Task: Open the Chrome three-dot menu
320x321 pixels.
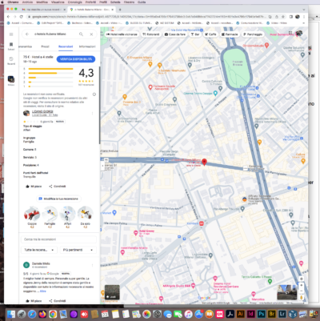Action: point(304,17)
